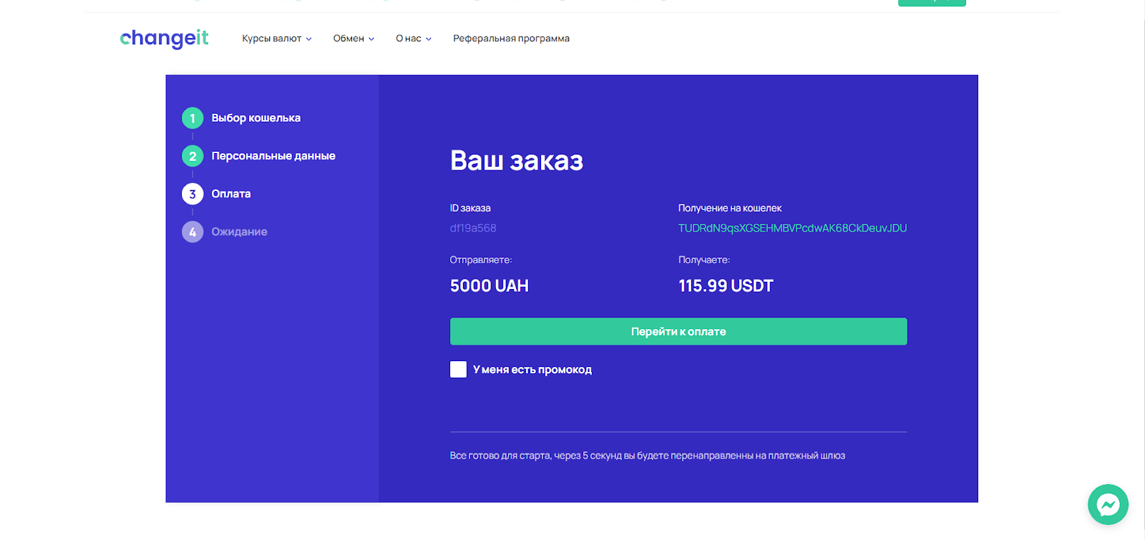1145x540 pixels.
Task: Click the 'Оплата' step label
Action: click(231, 194)
